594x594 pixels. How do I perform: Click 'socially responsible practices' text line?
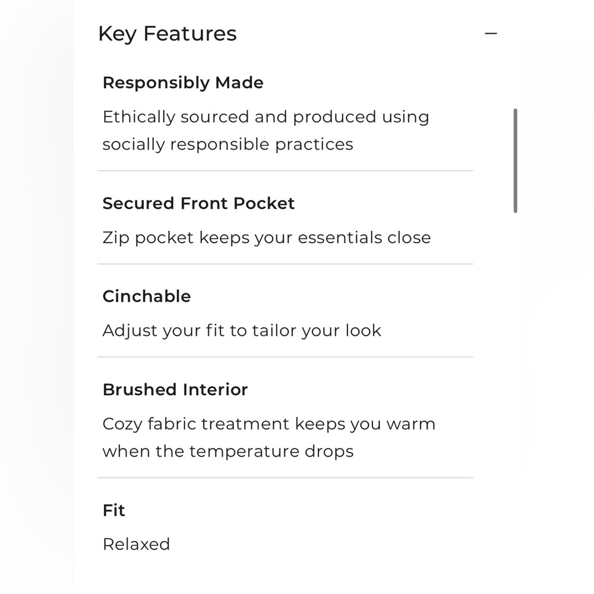click(228, 145)
